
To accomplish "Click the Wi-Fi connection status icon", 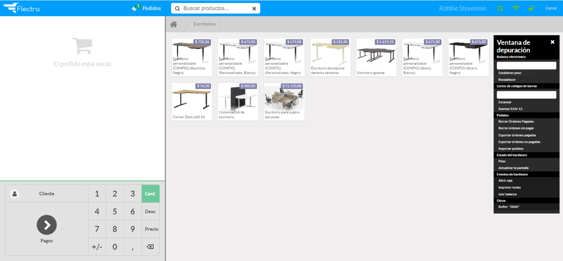I will pos(516,8).
